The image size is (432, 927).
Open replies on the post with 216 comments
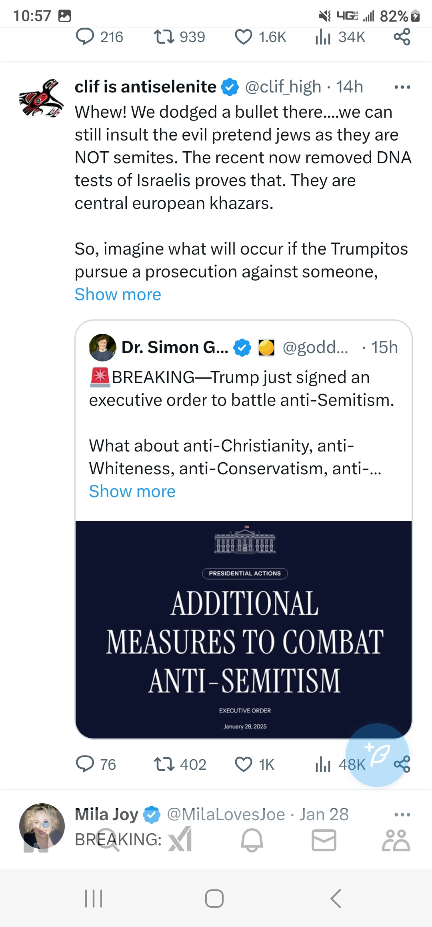click(x=85, y=37)
